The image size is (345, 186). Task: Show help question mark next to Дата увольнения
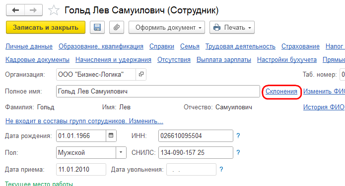coord(221,169)
